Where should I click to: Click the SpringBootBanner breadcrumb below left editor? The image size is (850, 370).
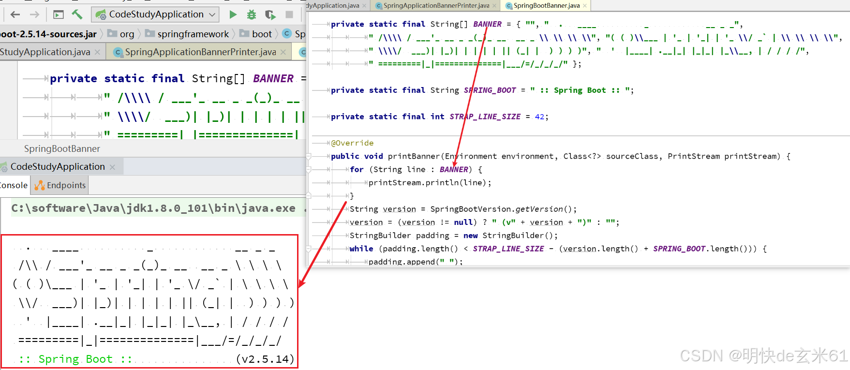coord(62,148)
